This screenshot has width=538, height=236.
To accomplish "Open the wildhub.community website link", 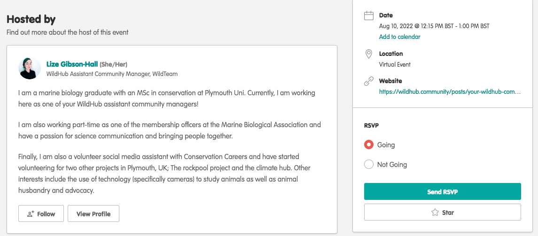I will click(x=450, y=92).
